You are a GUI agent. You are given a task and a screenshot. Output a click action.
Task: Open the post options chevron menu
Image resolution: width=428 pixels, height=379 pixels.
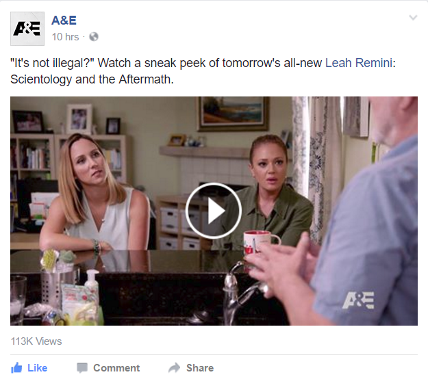point(413,18)
